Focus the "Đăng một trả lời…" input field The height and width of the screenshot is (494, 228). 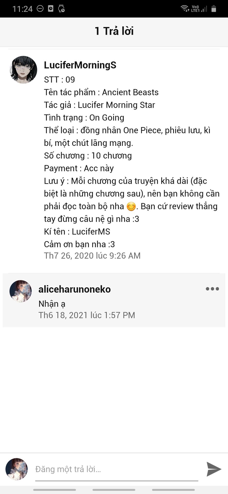[x=117, y=469]
